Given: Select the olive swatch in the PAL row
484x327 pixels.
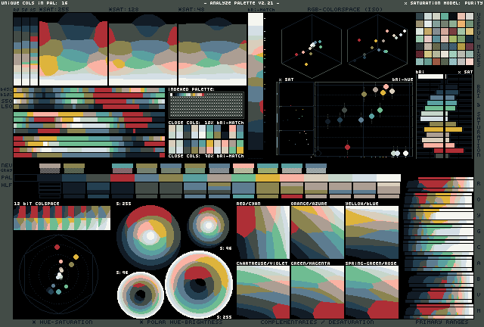Looking at the screenshot, I should pyautogui.click(x=171, y=178).
